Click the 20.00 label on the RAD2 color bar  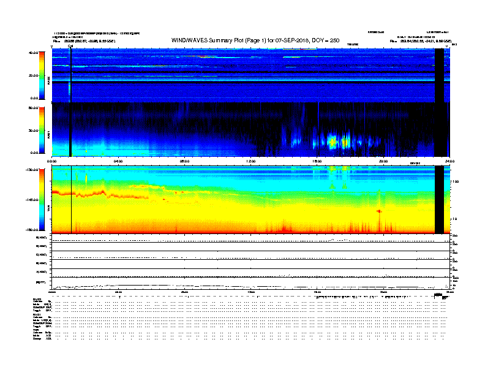pyautogui.click(x=34, y=75)
